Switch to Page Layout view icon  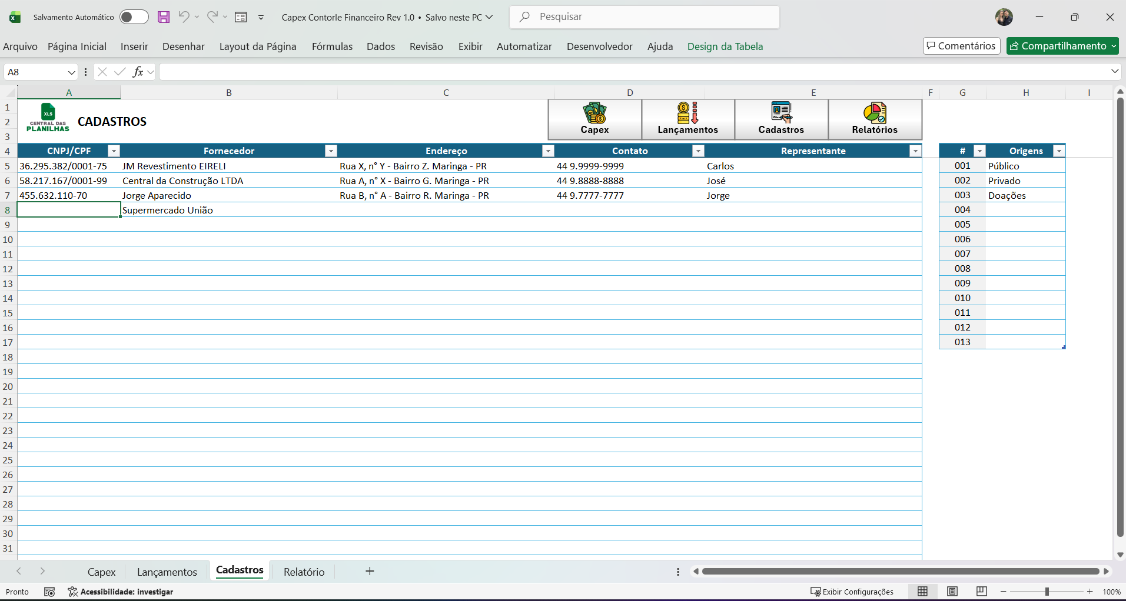coord(952,592)
